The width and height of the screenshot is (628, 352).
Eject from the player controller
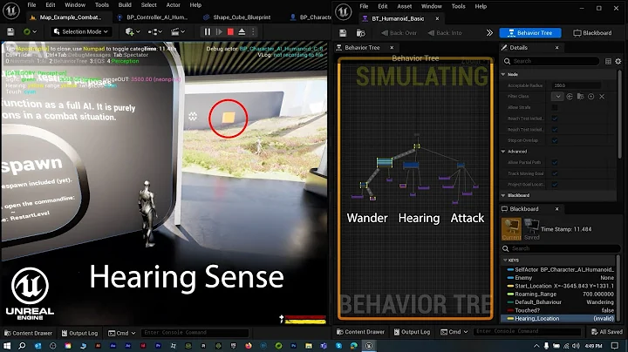[242, 31]
